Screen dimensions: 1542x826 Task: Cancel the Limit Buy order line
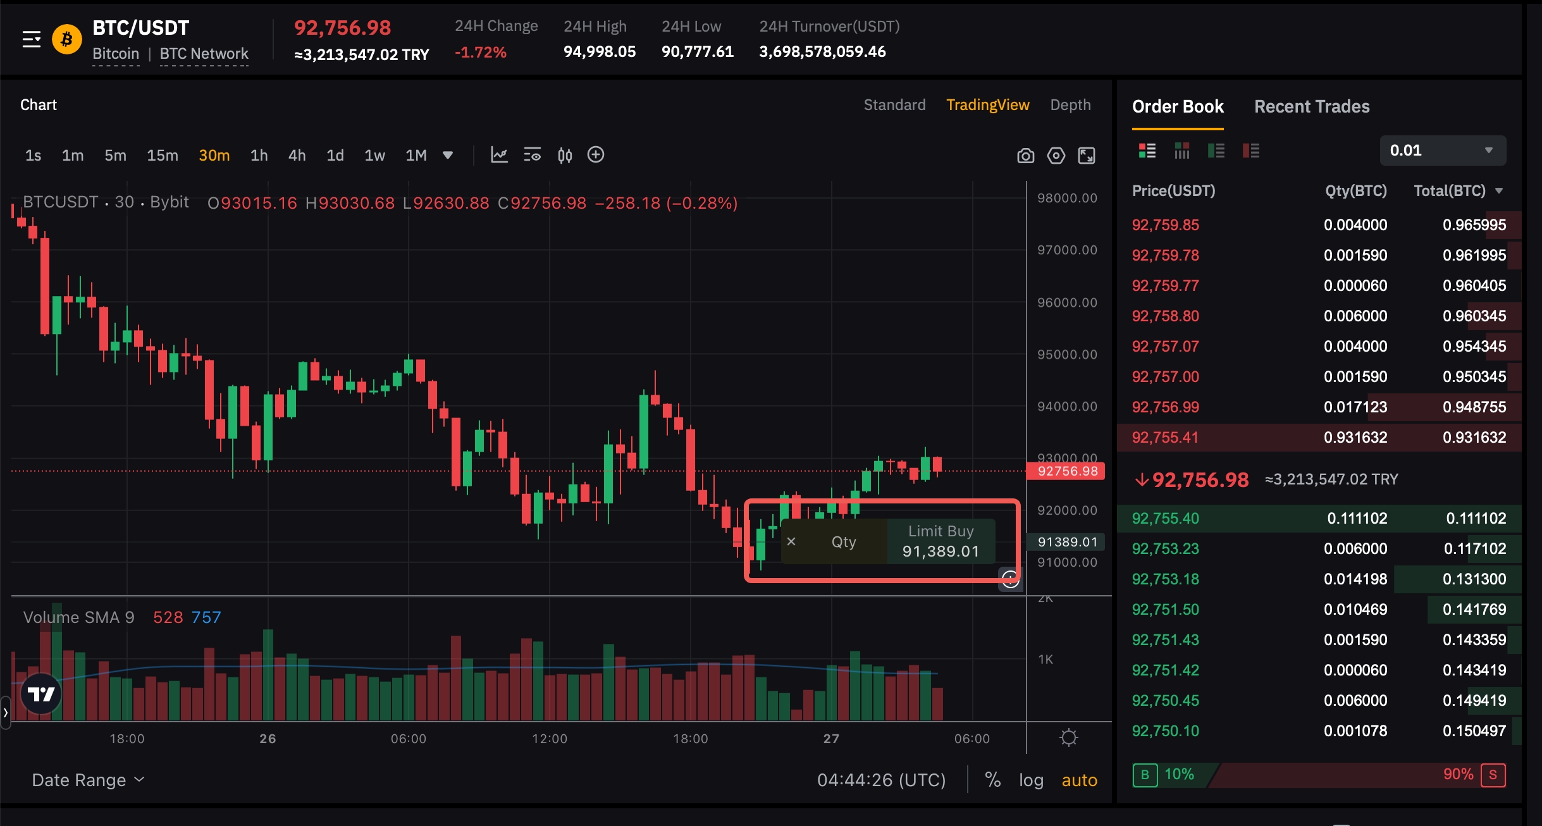791,541
